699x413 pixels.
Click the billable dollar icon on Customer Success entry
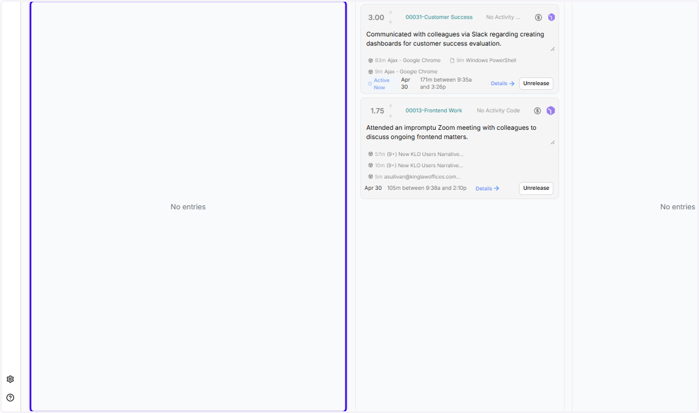tap(538, 17)
